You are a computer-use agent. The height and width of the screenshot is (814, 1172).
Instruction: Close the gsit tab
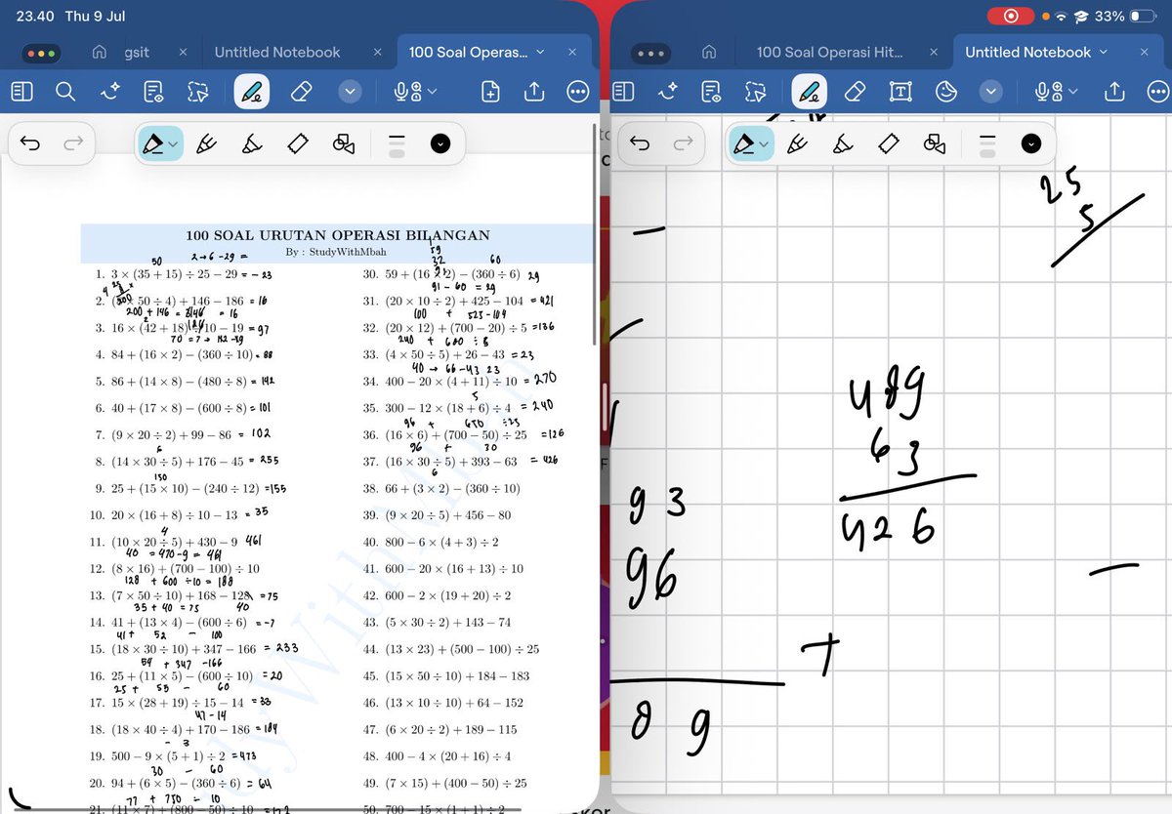(183, 52)
